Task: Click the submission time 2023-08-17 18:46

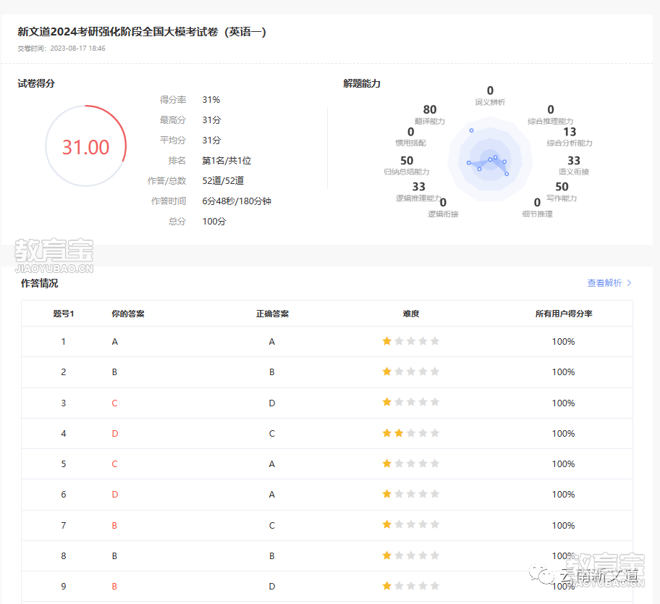Action: click(x=78, y=49)
